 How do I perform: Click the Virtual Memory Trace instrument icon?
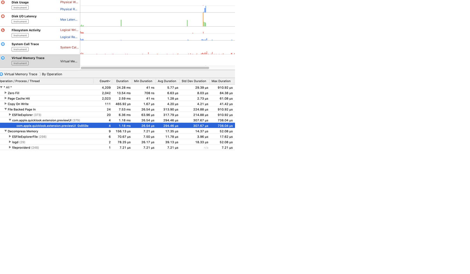click(3, 58)
